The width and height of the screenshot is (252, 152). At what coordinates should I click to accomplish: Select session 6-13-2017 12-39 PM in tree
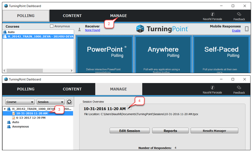coord(31,118)
